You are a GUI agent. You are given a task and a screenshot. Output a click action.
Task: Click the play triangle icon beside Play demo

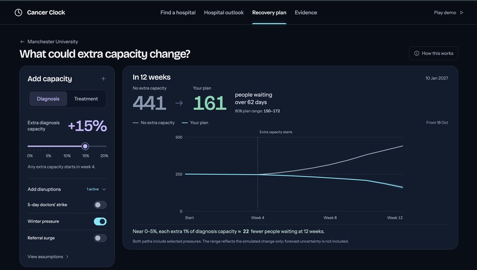pos(462,12)
